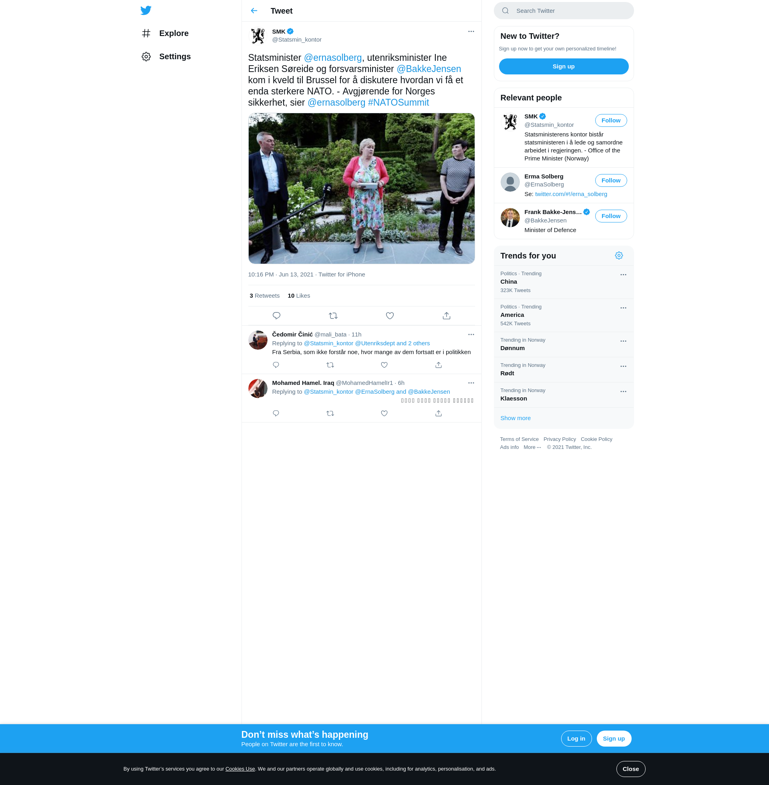Open more options for SMK tweet
The width and height of the screenshot is (769, 785).
click(471, 32)
